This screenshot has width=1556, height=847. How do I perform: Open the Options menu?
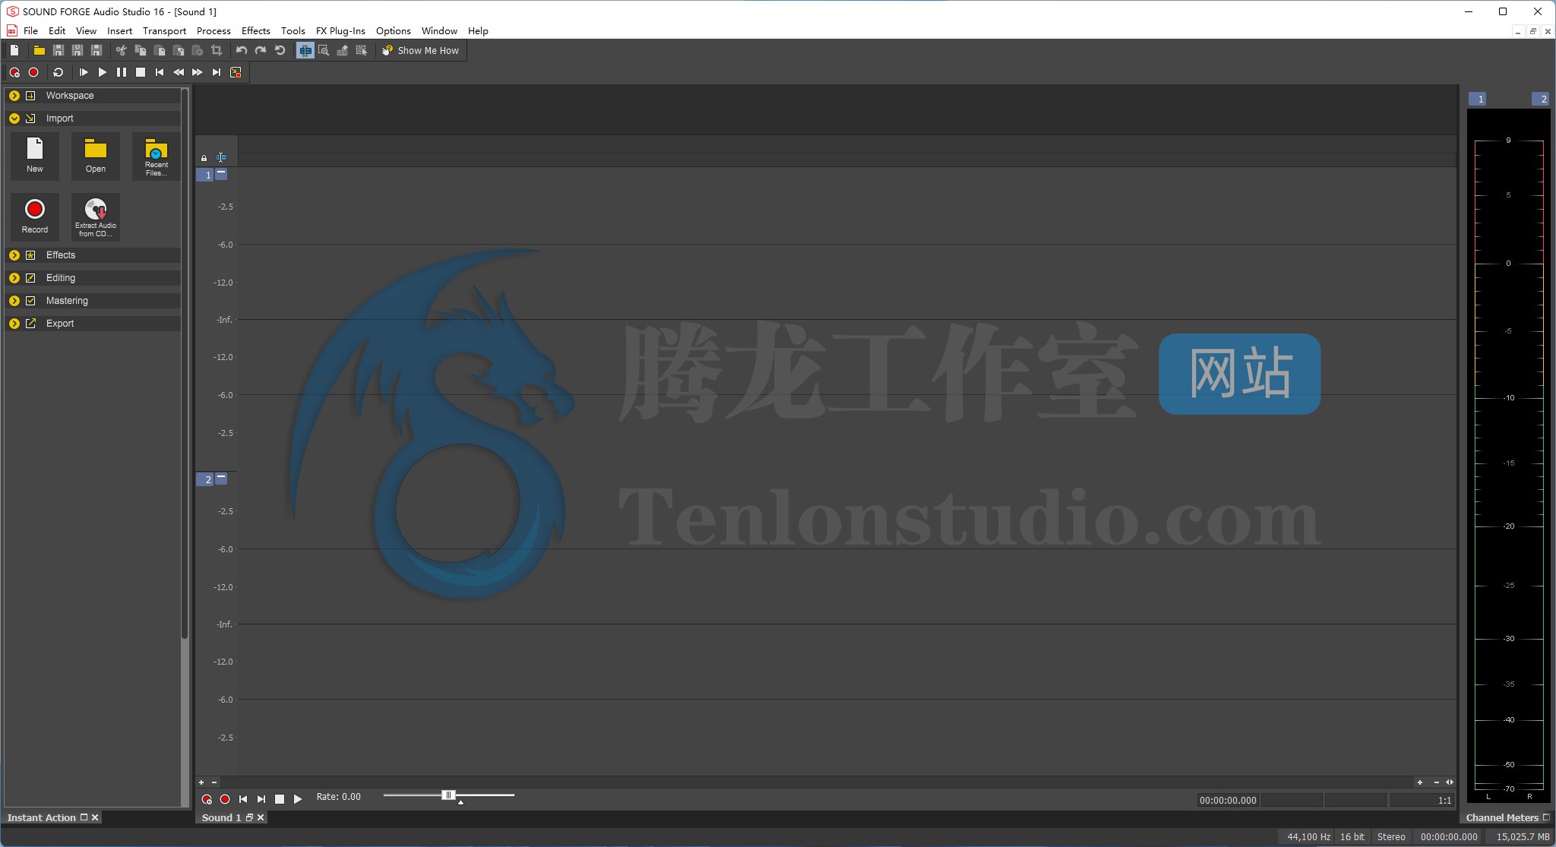click(x=394, y=30)
